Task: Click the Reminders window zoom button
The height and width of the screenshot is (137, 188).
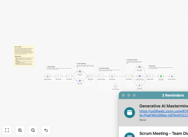Action: tap(134, 95)
